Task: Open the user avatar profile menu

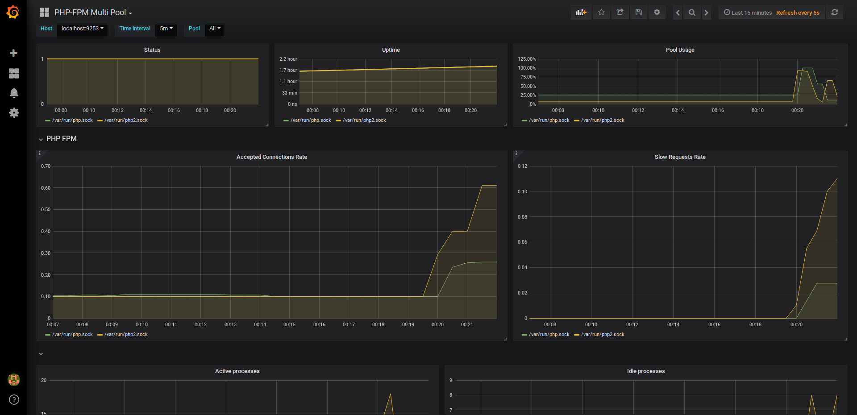Action: pyautogui.click(x=14, y=380)
